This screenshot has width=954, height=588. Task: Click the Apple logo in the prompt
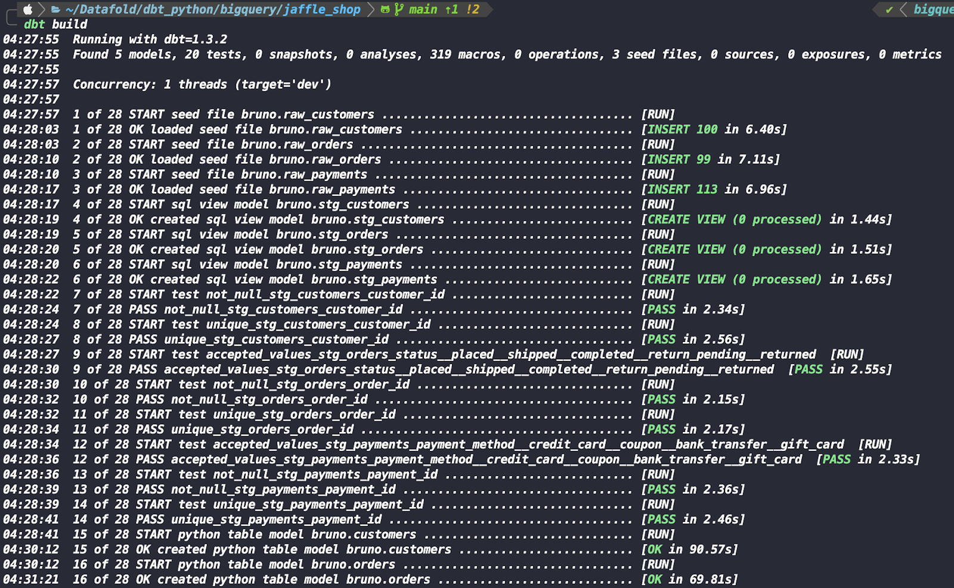[x=28, y=10]
